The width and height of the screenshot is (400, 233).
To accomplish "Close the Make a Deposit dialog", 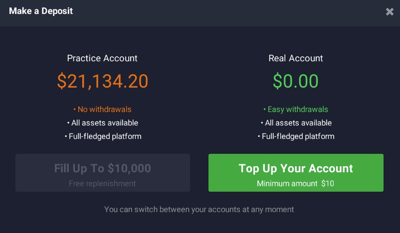I will [390, 12].
